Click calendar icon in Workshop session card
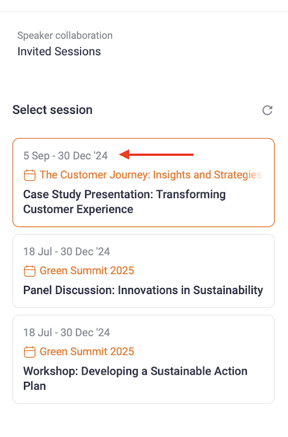 [x=30, y=352]
